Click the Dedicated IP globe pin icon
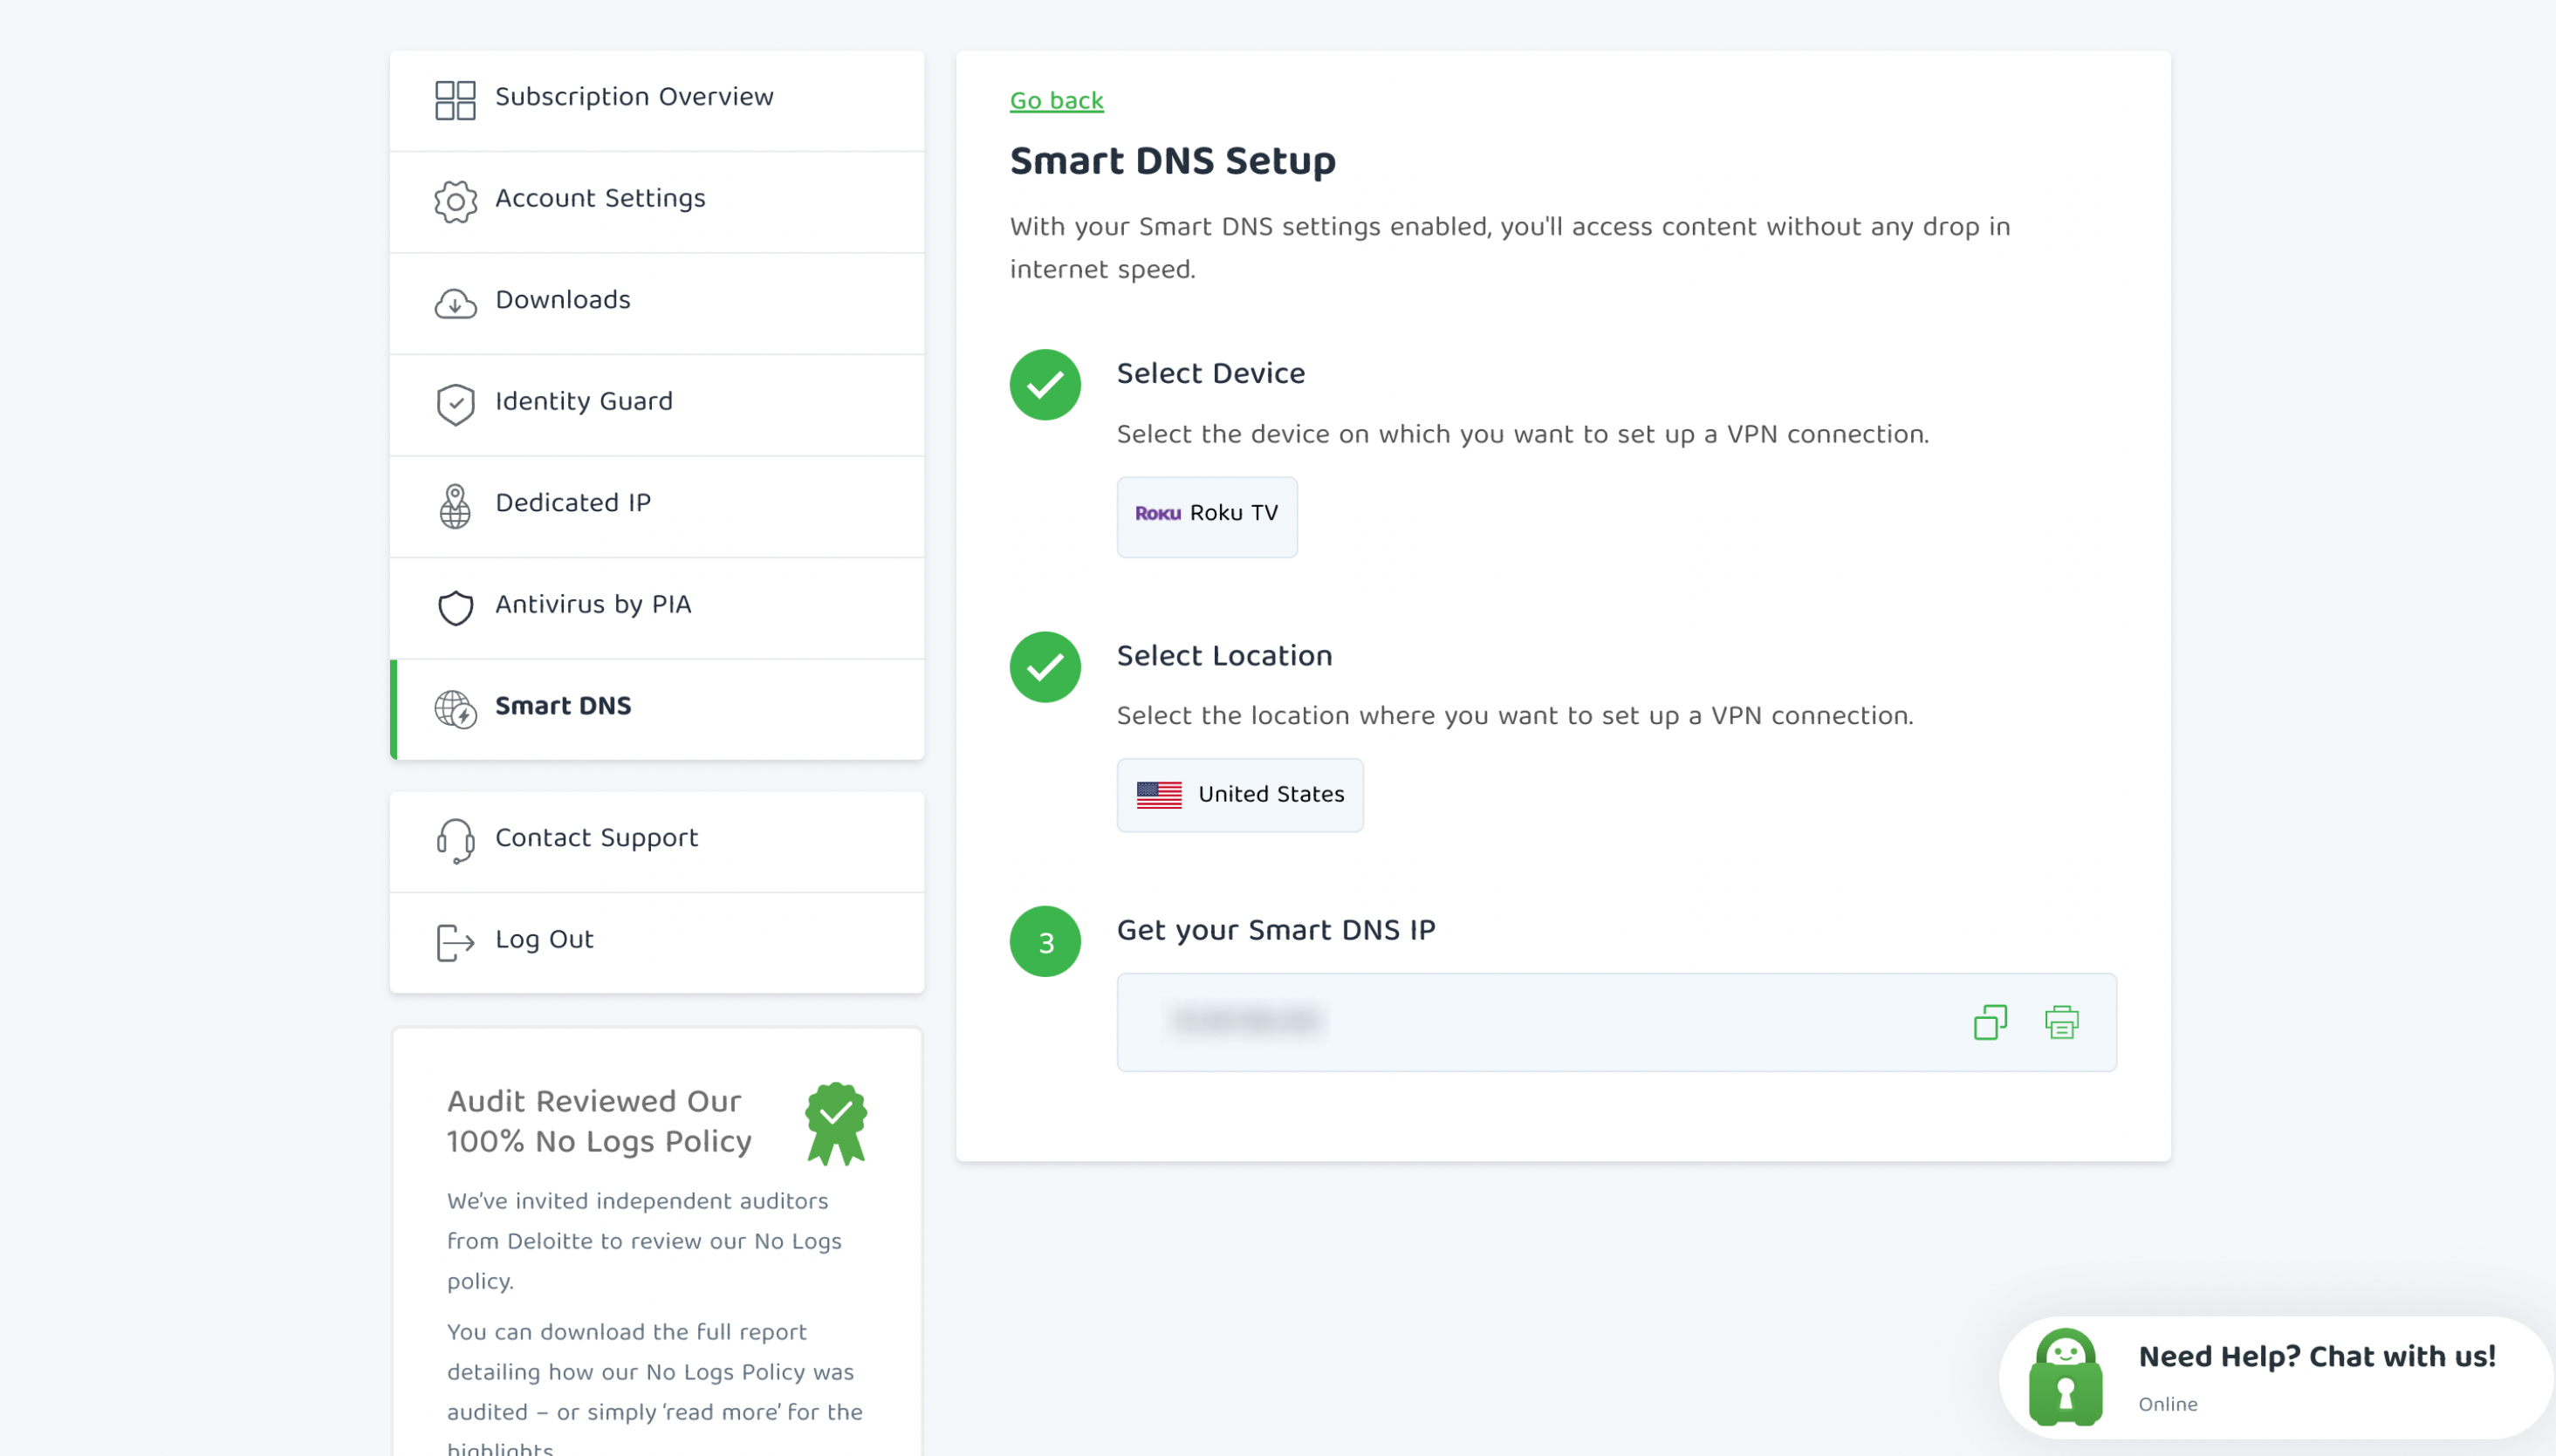2556x1456 pixels. click(455, 506)
